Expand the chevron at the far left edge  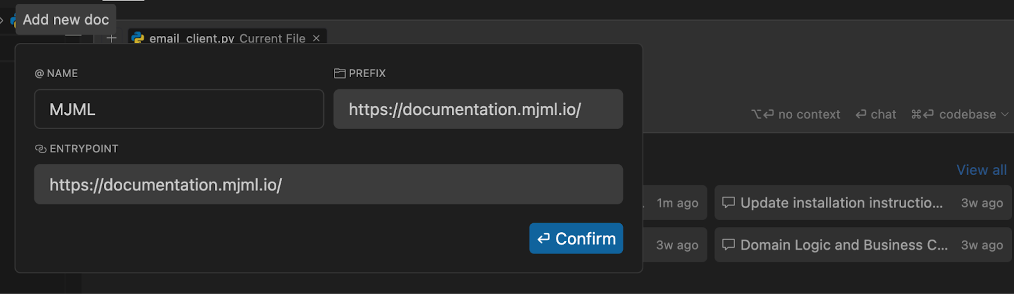click(x=2, y=20)
